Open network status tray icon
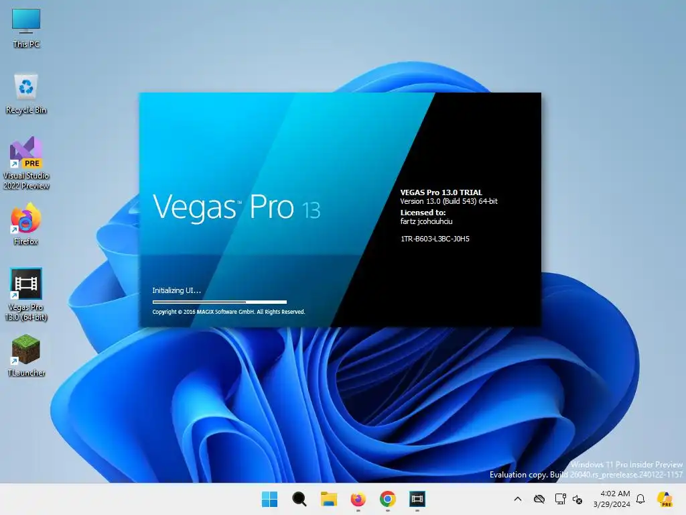This screenshot has width=686, height=515. coord(560,499)
